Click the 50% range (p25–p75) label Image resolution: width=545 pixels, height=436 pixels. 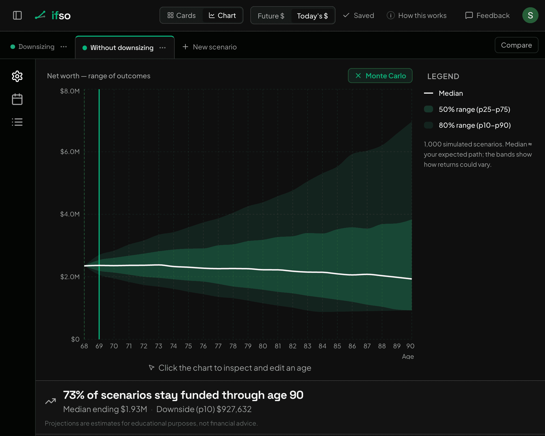pos(474,109)
